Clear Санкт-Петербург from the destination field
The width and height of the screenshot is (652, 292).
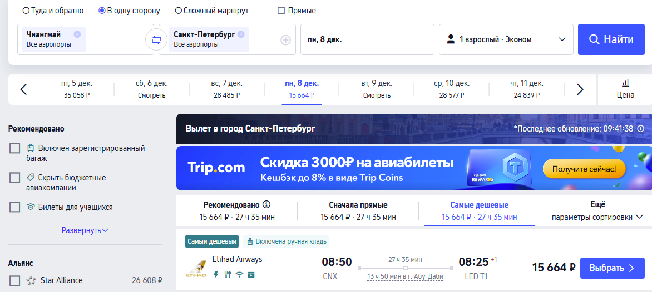[x=241, y=34]
